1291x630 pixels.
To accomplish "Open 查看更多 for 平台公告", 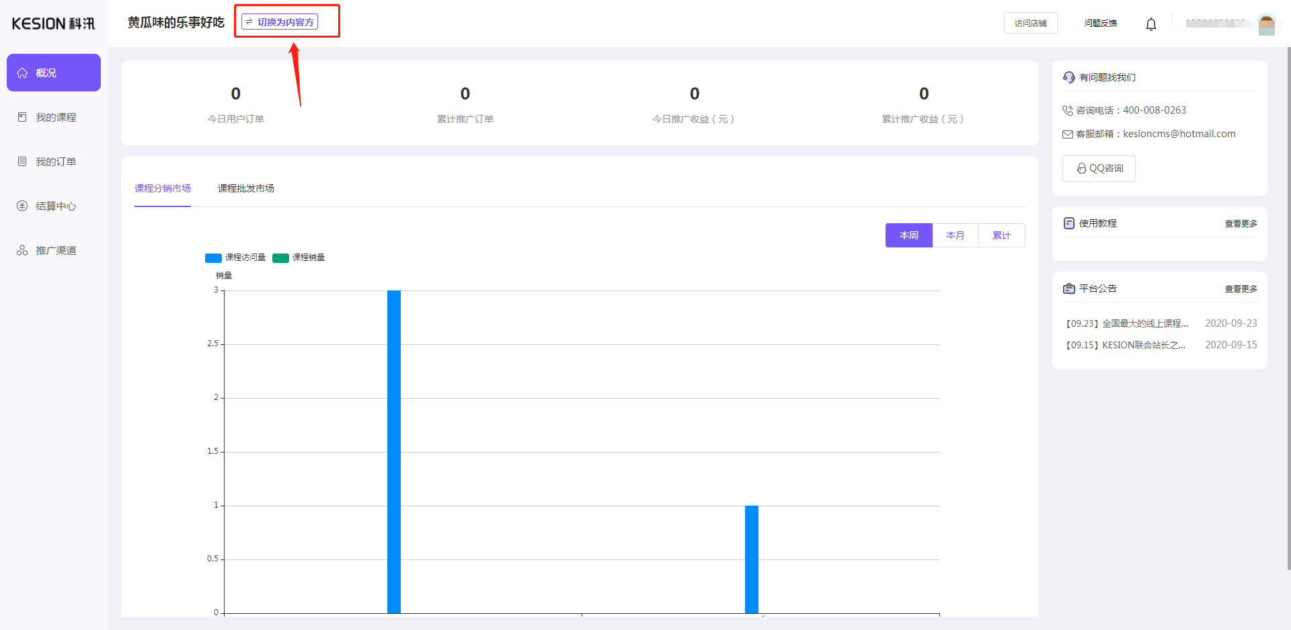I will [x=1241, y=289].
